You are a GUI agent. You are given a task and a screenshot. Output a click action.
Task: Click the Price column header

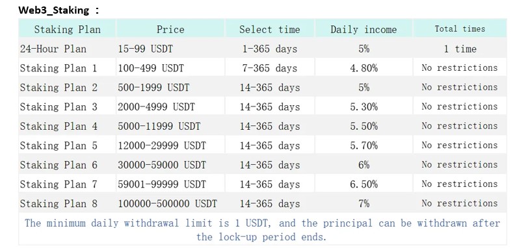[170, 29]
